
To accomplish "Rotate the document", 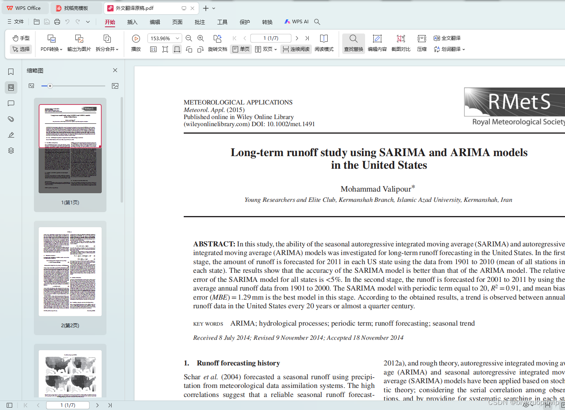I will (218, 43).
